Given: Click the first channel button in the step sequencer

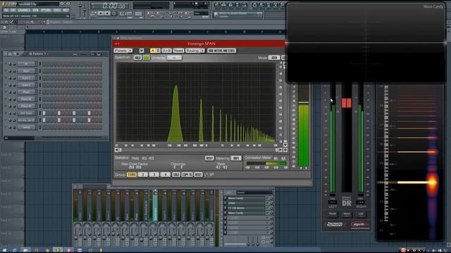Looking at the screenshot, I should pyautogui.click(x=27, y=64).
